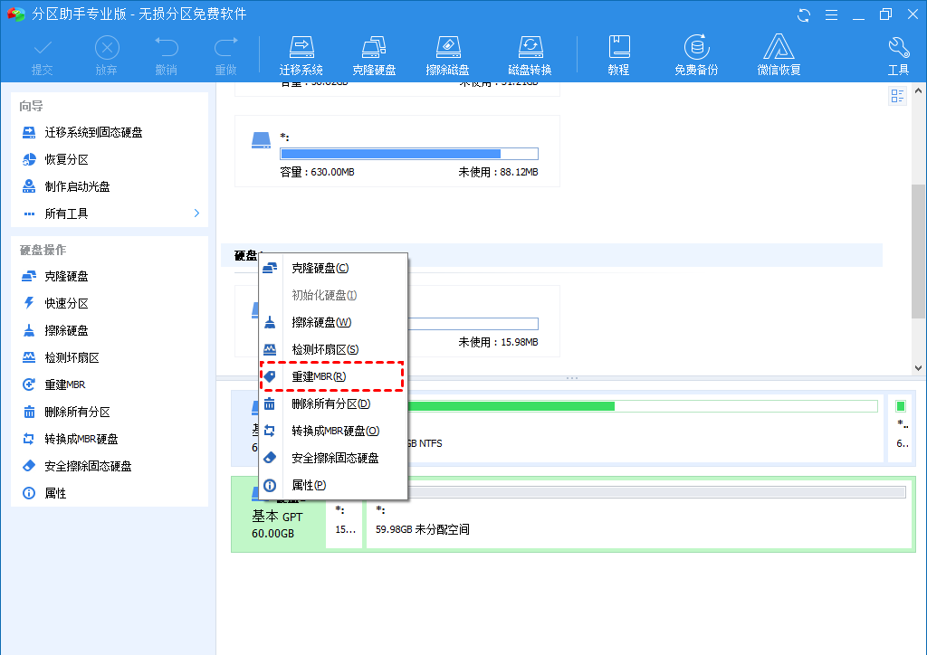This screenshot has width=927, height=655.
Task: Open the title bar hamburger menu
Action: coord(832,14)
